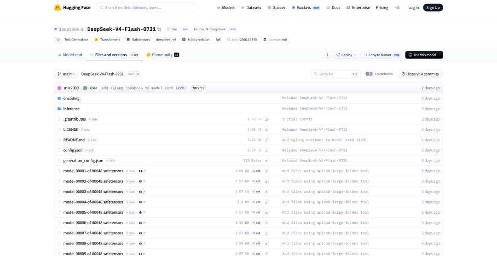The height and width of the screenshot is (256, 497).
Task: Select Files and versions tab
Action: pyautogui.click(x=114, y=55)
